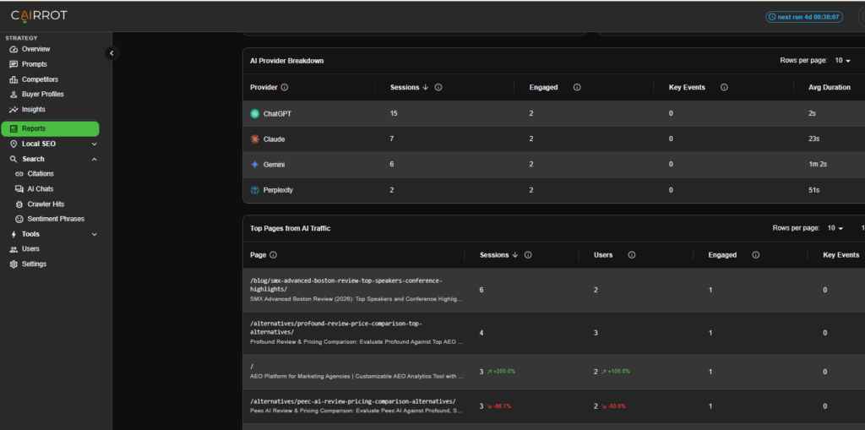Click the Key Events info icon in provider table

click(724, 87)
